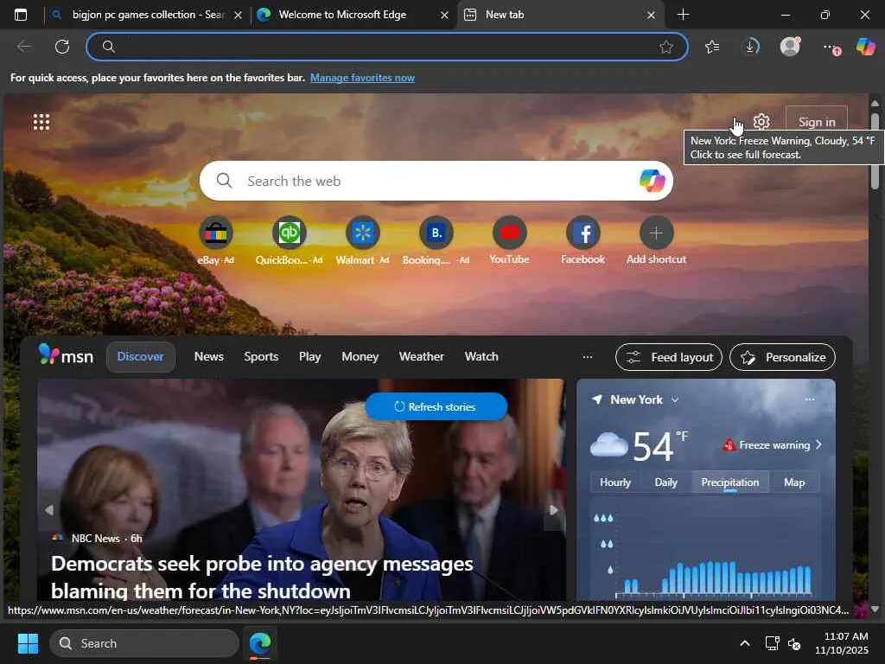Select the Play feed tab
Image resolution: width=885 pixels, height=664 pixels.
click(x=310, y=357)
